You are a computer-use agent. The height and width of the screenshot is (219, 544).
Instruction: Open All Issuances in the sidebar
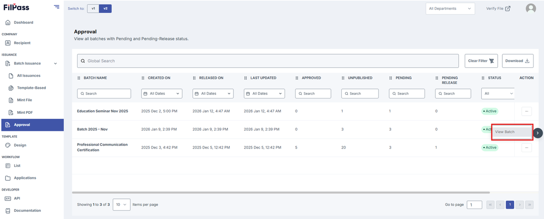tap(29, 76)
